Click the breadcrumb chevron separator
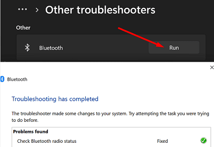 click(x=37, y=10)
